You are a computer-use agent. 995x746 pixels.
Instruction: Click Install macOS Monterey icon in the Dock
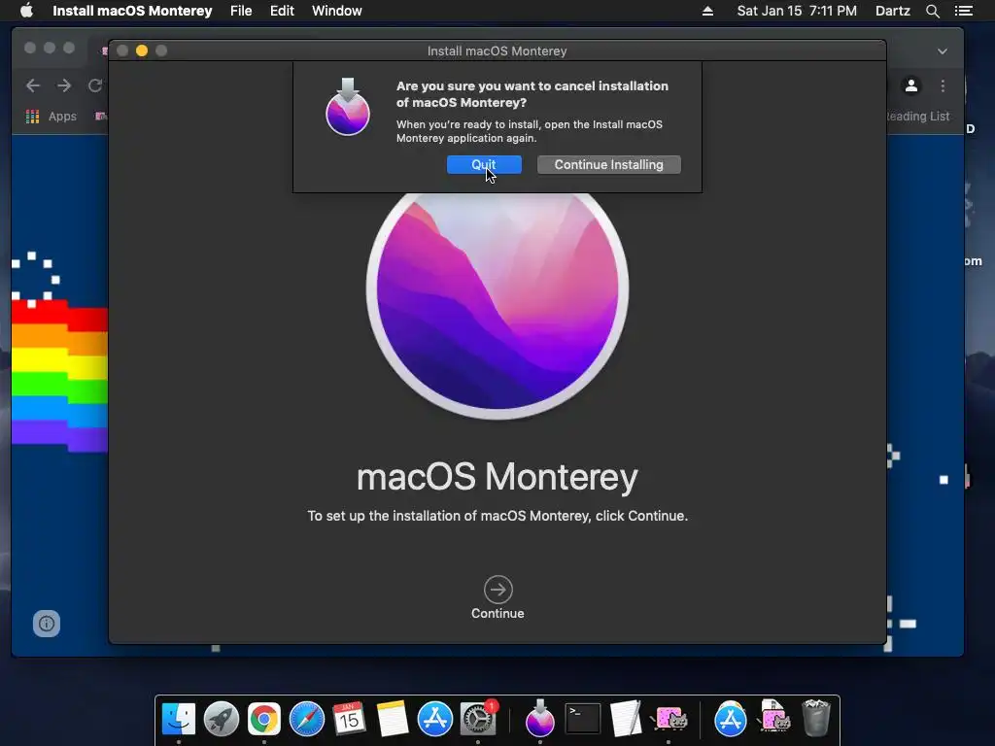tap(540, 718)
